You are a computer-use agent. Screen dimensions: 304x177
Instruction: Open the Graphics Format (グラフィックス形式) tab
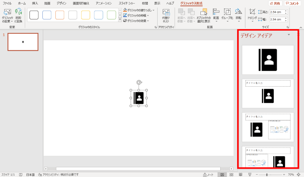click(191, 3)
